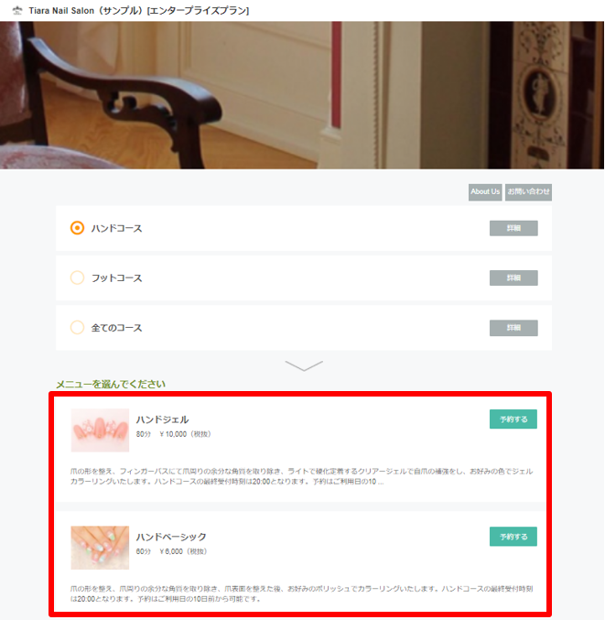Reserve the ハンドジェル menu with 予約する

tap(513, 419)
